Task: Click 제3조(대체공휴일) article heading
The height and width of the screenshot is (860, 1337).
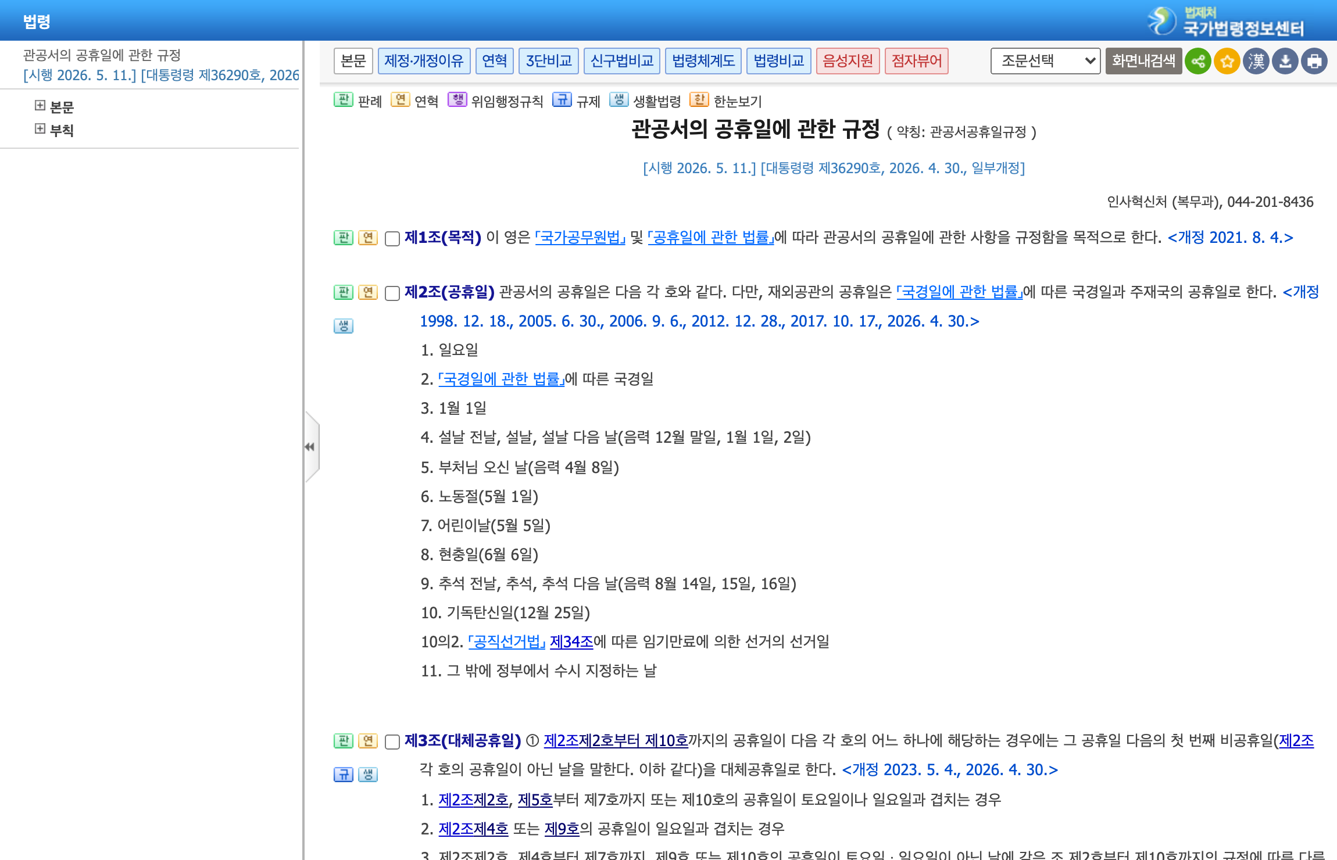Action: click(x=463, y=741)
